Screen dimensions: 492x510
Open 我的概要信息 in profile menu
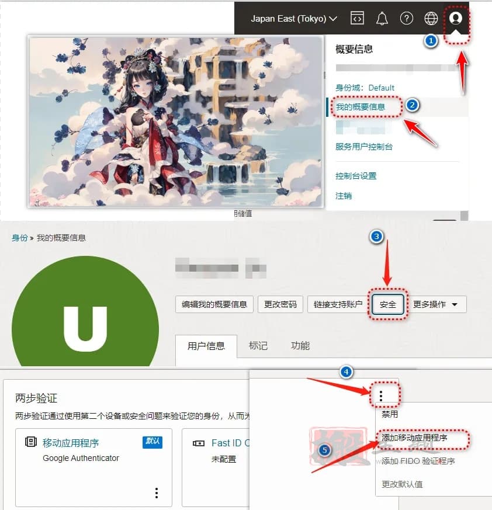(x=360, y=107)
